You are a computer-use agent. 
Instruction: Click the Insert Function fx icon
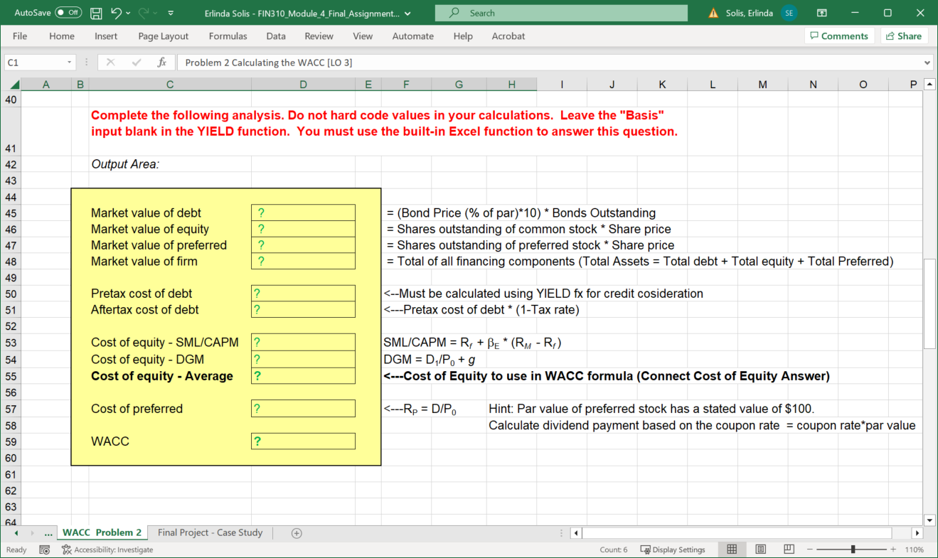[x=162, y=63]
